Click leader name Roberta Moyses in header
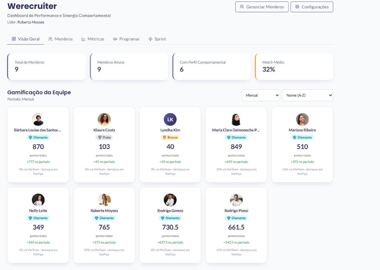 tap(31, 22)
